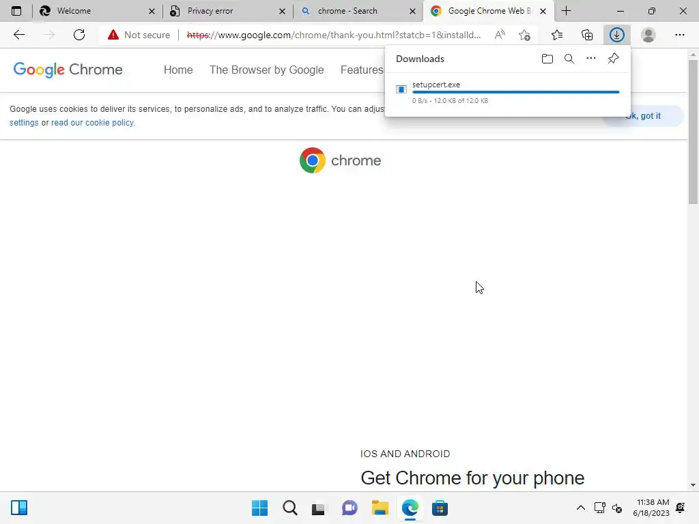Viewport: 699px width, 524px height.
Task: Open the notification center icon
Action: [x=681, y=508]
